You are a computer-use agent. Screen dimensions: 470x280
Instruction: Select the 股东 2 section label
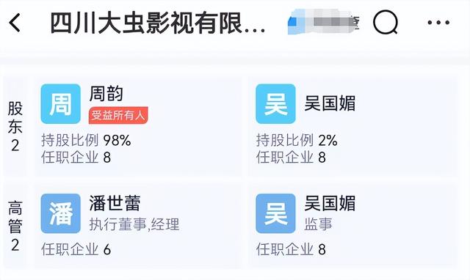[x=15, y=126]
